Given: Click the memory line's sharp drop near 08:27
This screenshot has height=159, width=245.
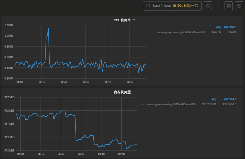Looking at the screenshot, I should point(76,128).
